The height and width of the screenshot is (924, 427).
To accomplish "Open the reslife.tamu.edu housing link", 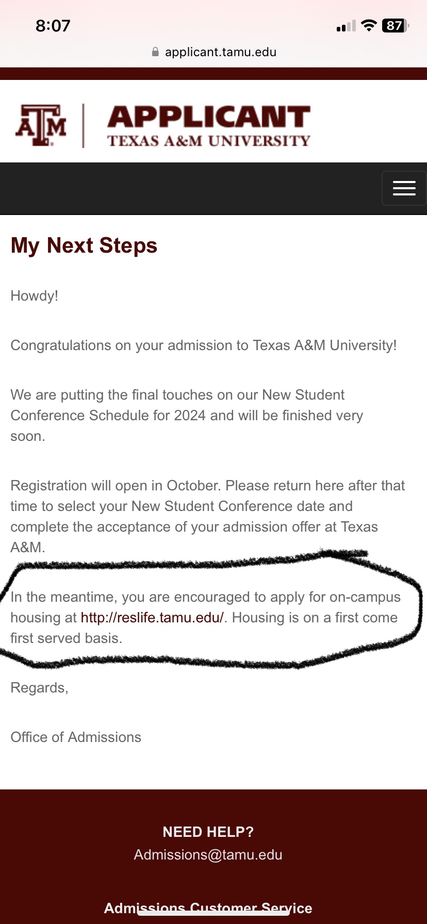I will tap(152, 618).
